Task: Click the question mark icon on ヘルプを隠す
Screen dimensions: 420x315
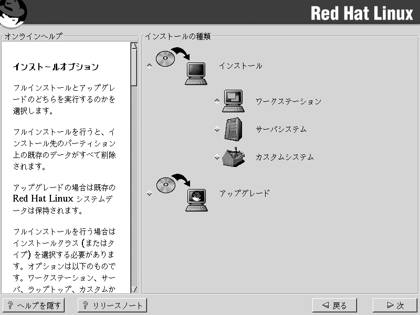Action: [10, 306]
